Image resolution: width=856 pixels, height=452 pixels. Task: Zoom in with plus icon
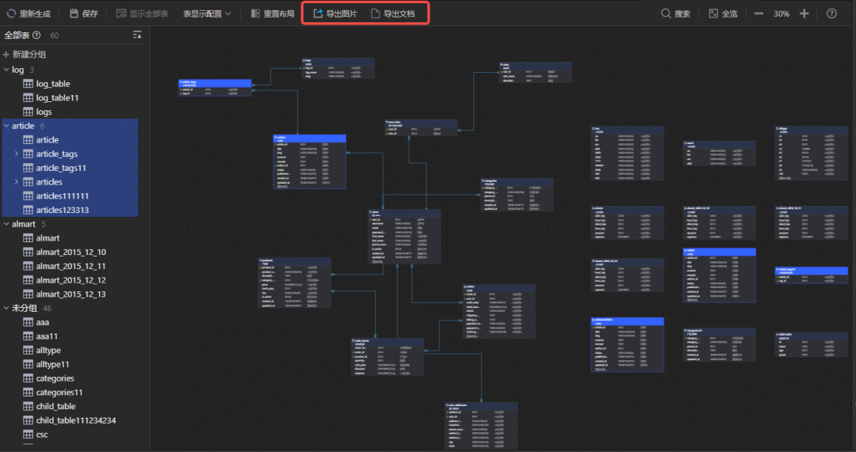(804, 13)
